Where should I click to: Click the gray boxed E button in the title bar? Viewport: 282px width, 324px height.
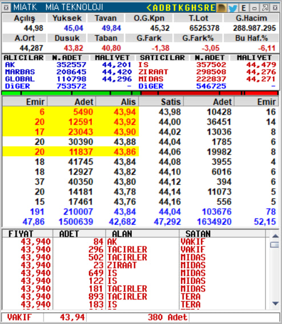coord(244,8)
